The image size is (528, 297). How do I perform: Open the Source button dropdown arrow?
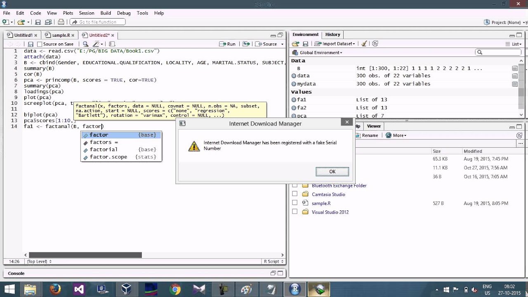coord(282,44)
